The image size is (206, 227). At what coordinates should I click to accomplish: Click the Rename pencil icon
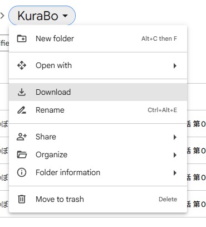point(22,110)
